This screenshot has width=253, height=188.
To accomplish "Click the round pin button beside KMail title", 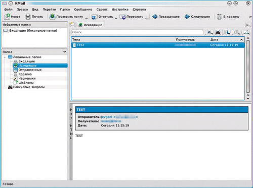I will (11, 3).
